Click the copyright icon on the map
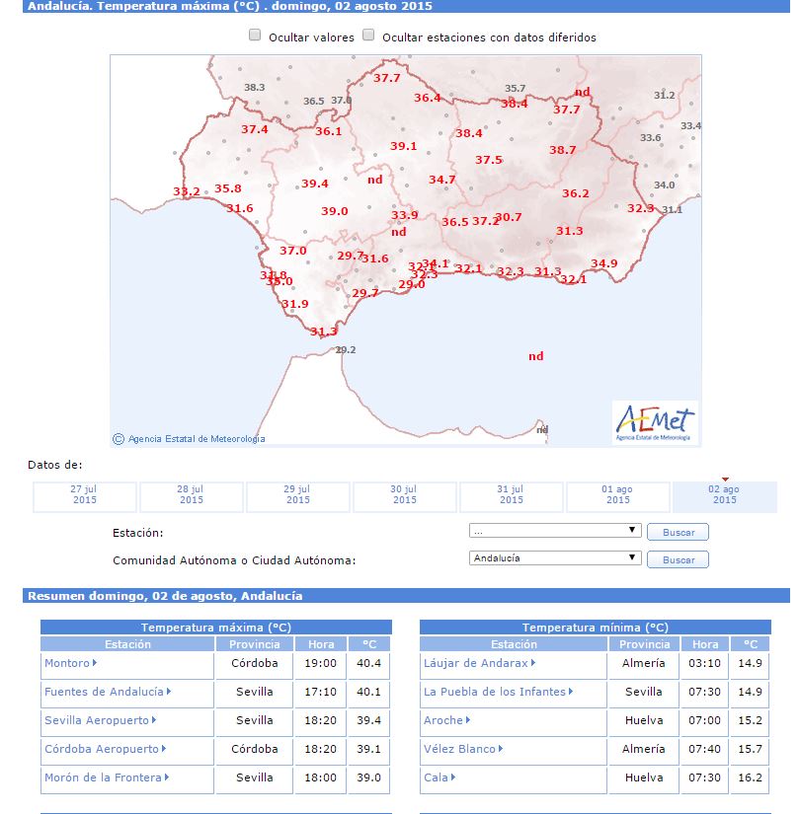 click(119, 439)
